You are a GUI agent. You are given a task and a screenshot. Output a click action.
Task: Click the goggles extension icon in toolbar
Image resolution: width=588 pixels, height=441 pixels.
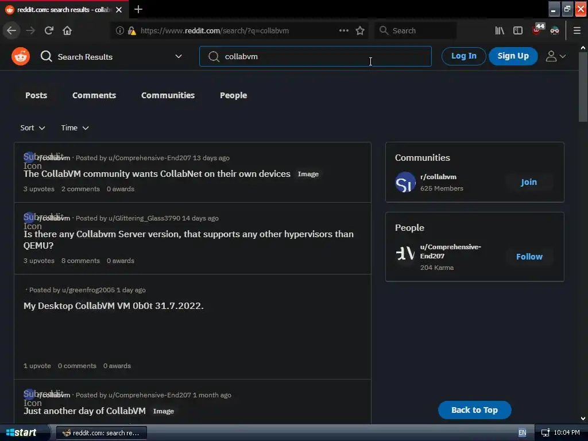[555, 31]
